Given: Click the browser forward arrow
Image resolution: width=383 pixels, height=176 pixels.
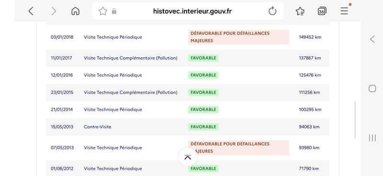Looking at the screenshot, I should [54, 11].
